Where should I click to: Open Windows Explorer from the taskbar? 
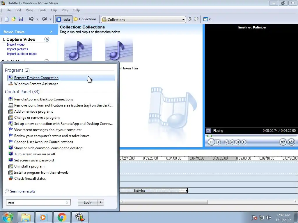pyautogui.click(x=26, y=217)
